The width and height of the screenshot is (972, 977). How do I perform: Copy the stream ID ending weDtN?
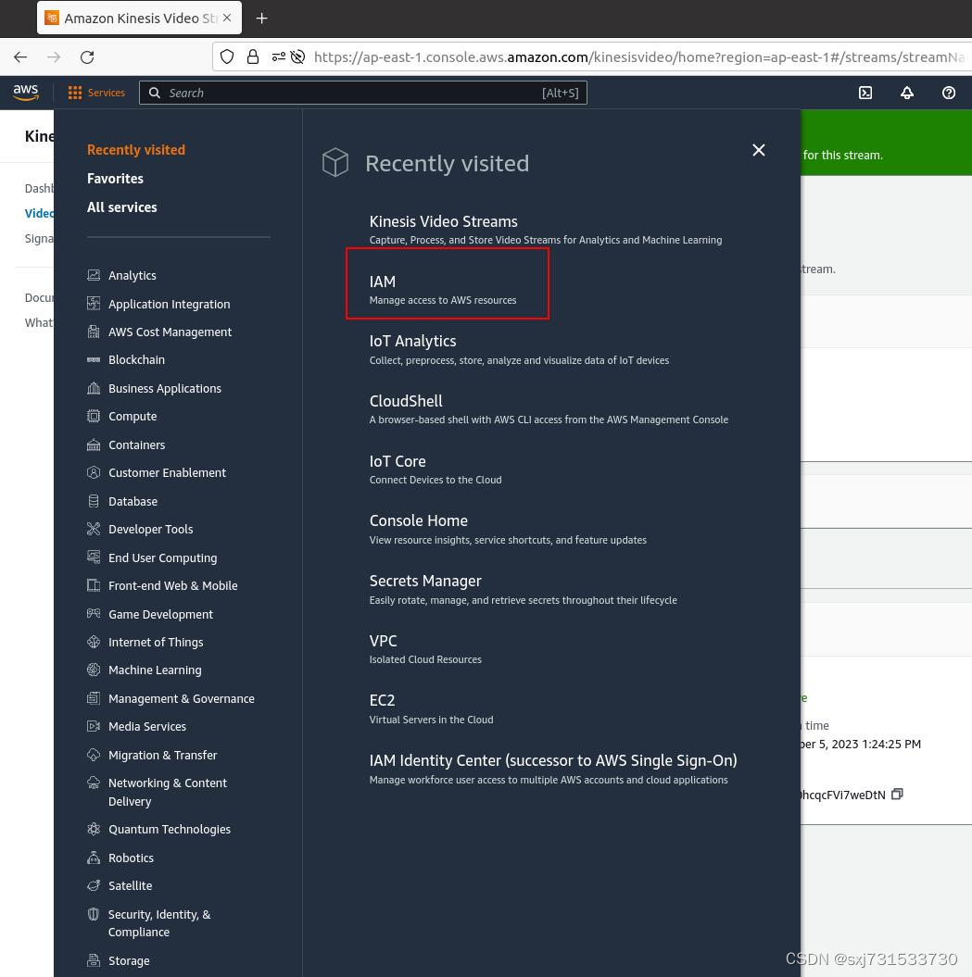coord(897,794)
